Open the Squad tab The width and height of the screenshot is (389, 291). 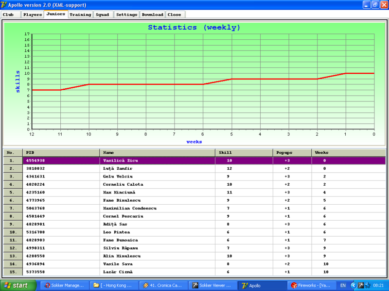[x=103, y=15]
